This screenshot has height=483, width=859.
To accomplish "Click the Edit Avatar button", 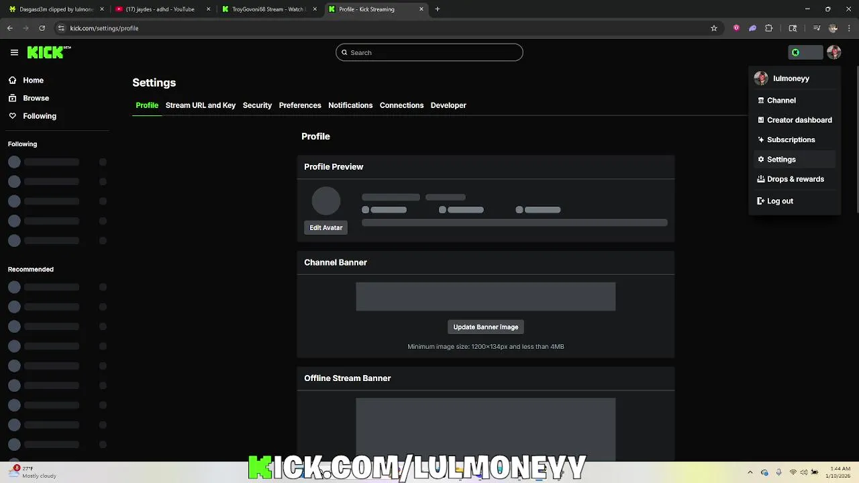I will [x=326, y=227].
